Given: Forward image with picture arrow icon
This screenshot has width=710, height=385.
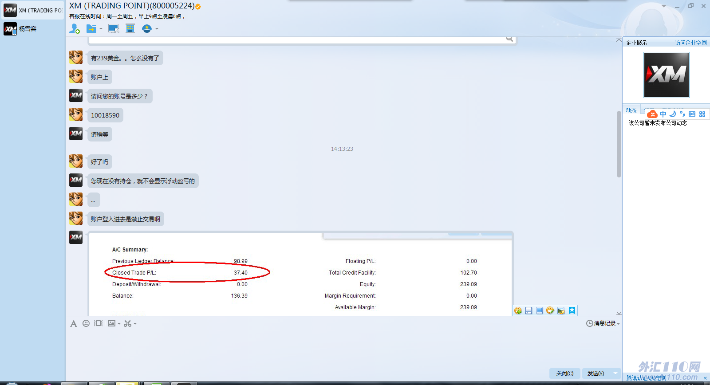Looking at the screenshot, I should [561, 310].
